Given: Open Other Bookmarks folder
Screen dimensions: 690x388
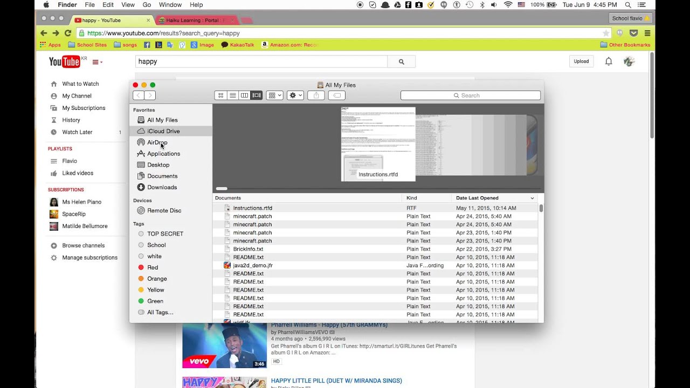Looking at the screenshot, I should click(x=625, y=45).
